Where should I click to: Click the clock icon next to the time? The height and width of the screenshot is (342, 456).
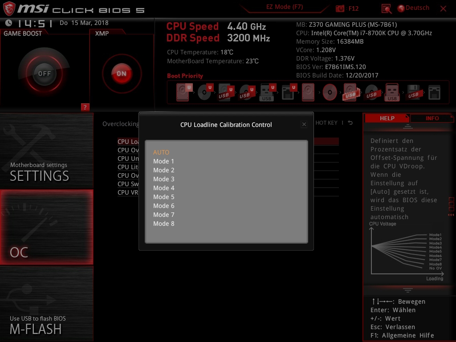click(9, 23)
